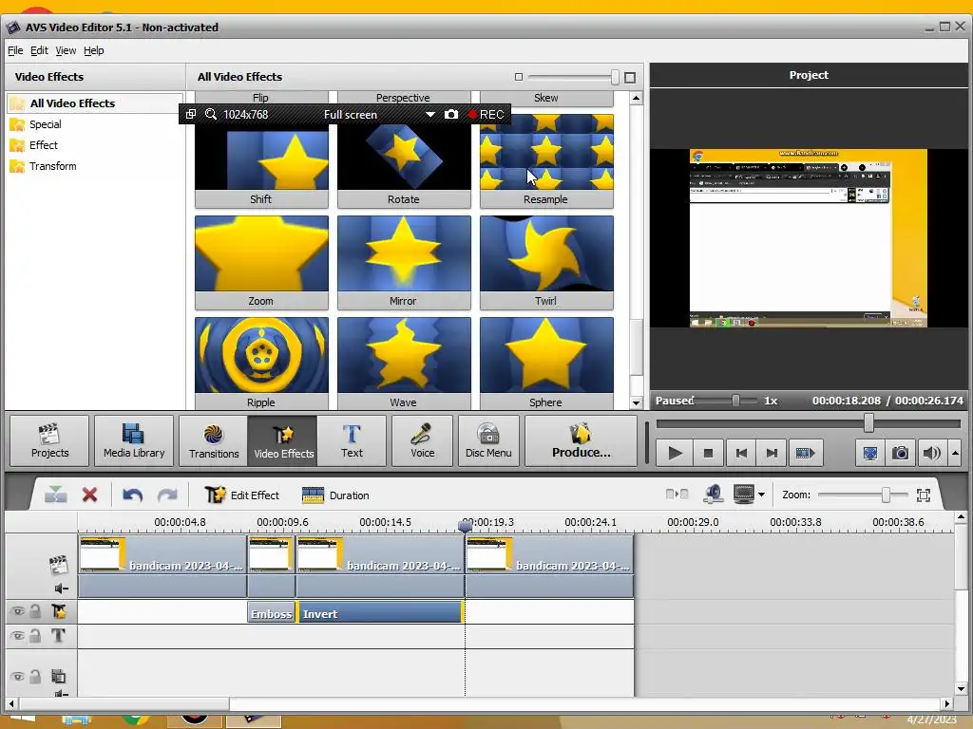Take a snapshot of the preview
The width and height of the screenshot is (973, 729).
pos(900,453)
